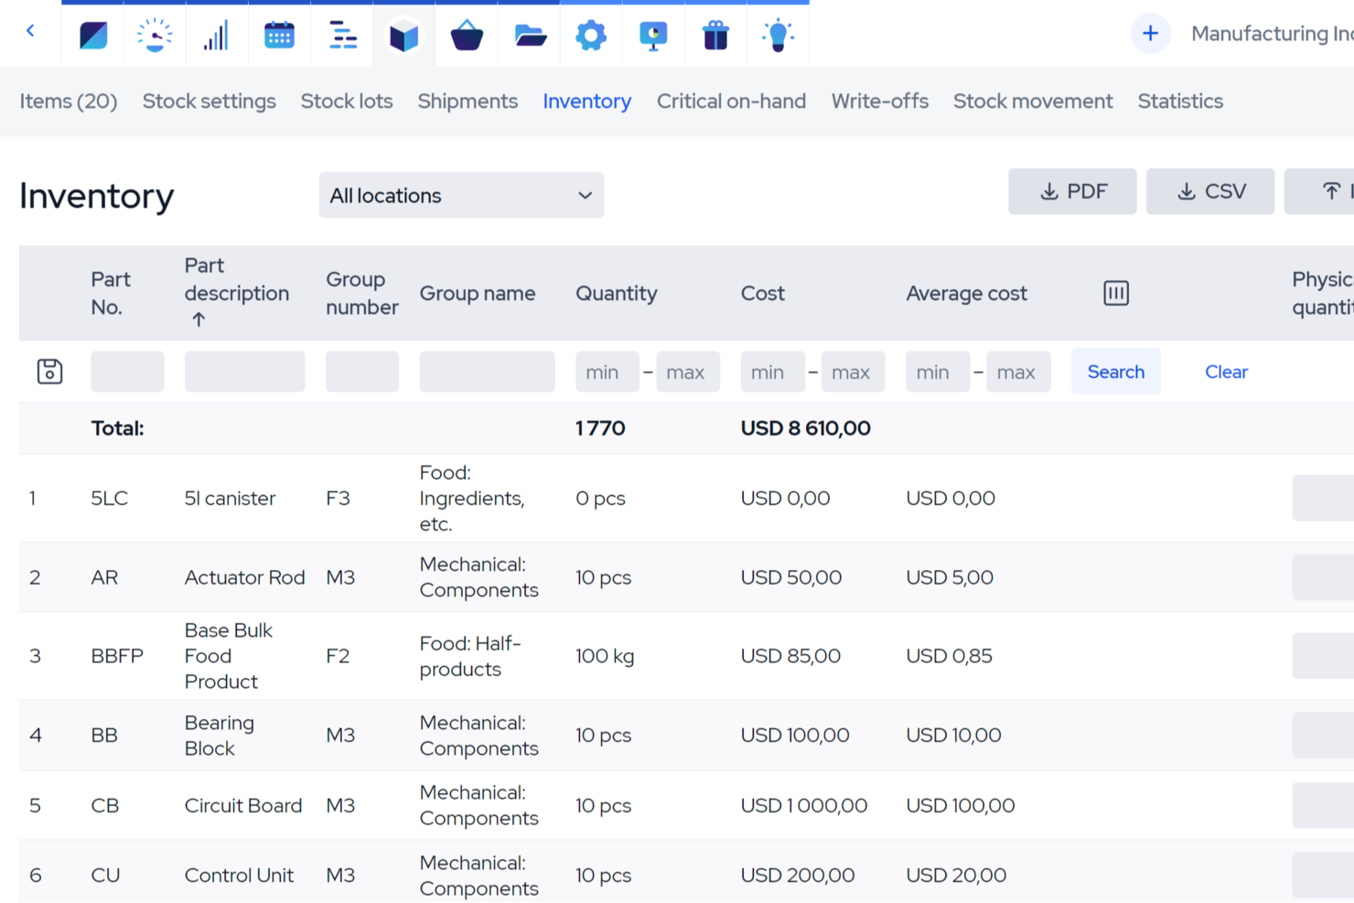The height and width of the screenshot is (903, 1354).
Task: Open the presentation chart module icon
Action: click(x=652, y=34)
